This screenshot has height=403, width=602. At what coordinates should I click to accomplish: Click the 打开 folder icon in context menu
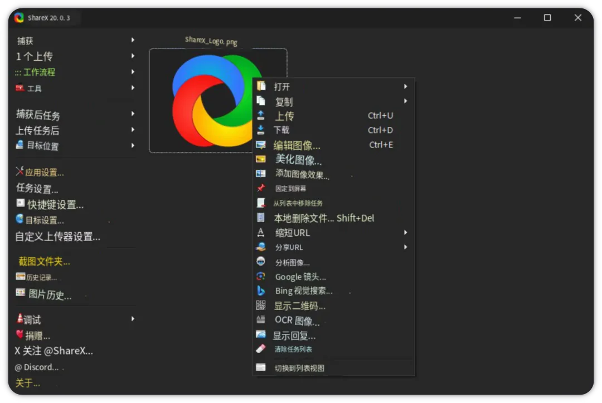(x=261, y=86)
